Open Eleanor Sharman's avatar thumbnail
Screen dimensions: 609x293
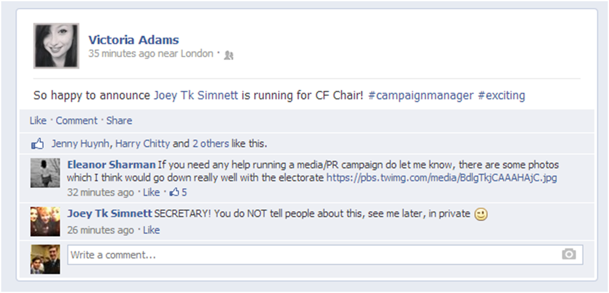point(45,173)
